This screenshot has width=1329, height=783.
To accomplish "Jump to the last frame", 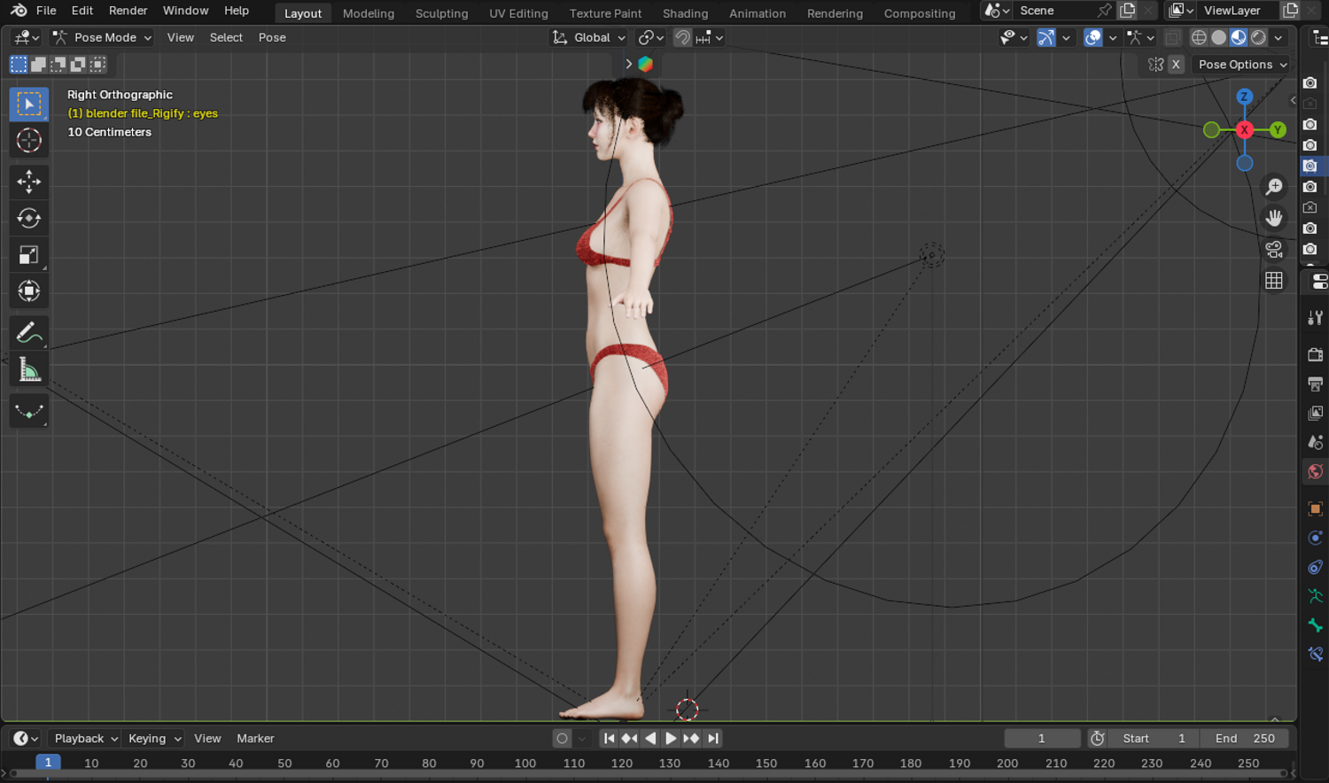I will click(x=713, y=739).
